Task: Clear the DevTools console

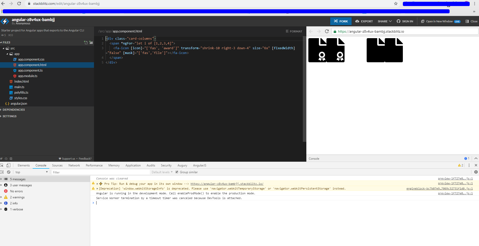Action: [x=9, y=172]
